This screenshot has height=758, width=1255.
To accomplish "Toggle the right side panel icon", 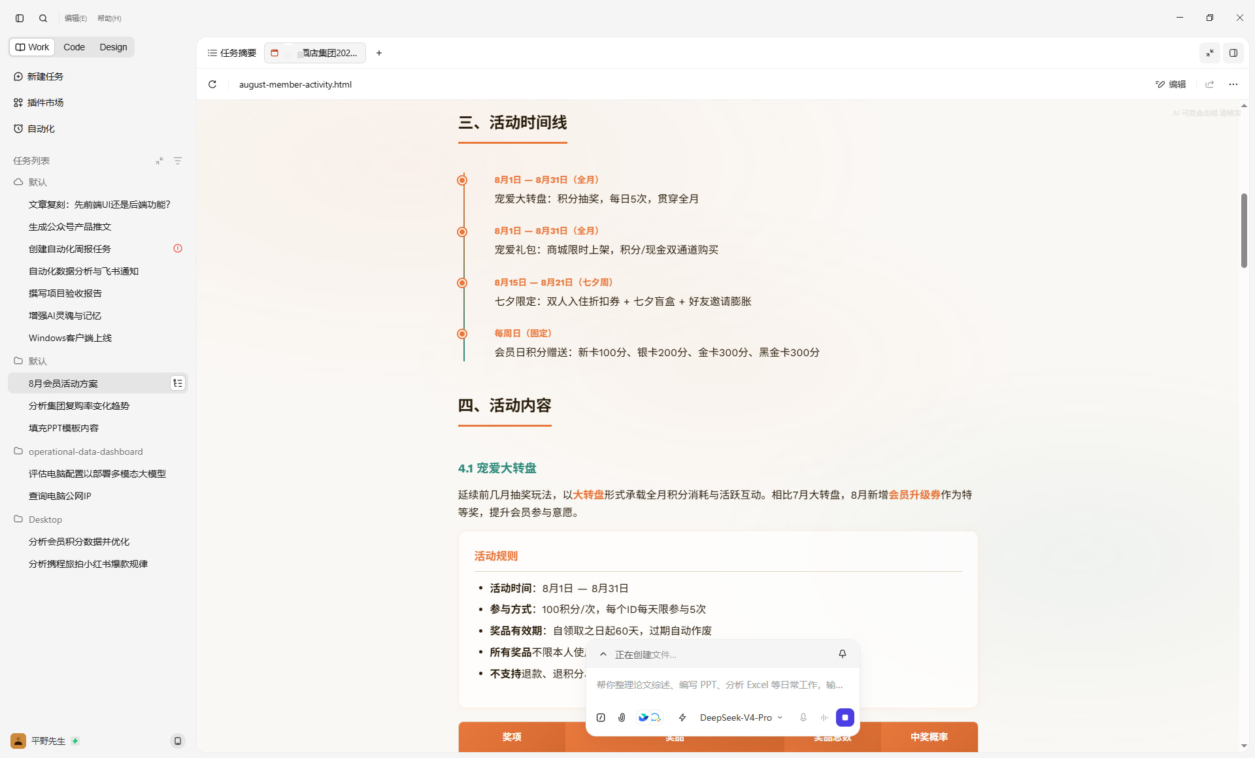I will 1233,53.
